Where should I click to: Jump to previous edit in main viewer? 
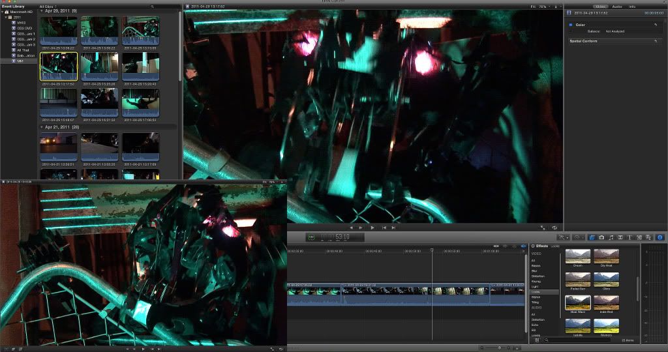[384, 227]
